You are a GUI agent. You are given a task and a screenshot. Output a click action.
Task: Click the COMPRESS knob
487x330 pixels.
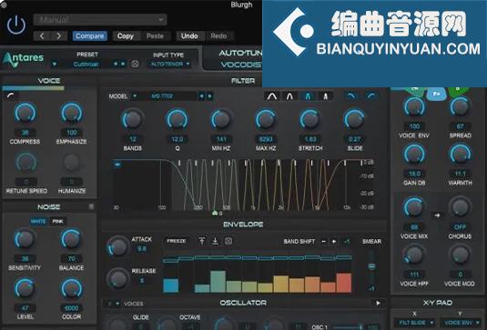[x=25, y=113]
